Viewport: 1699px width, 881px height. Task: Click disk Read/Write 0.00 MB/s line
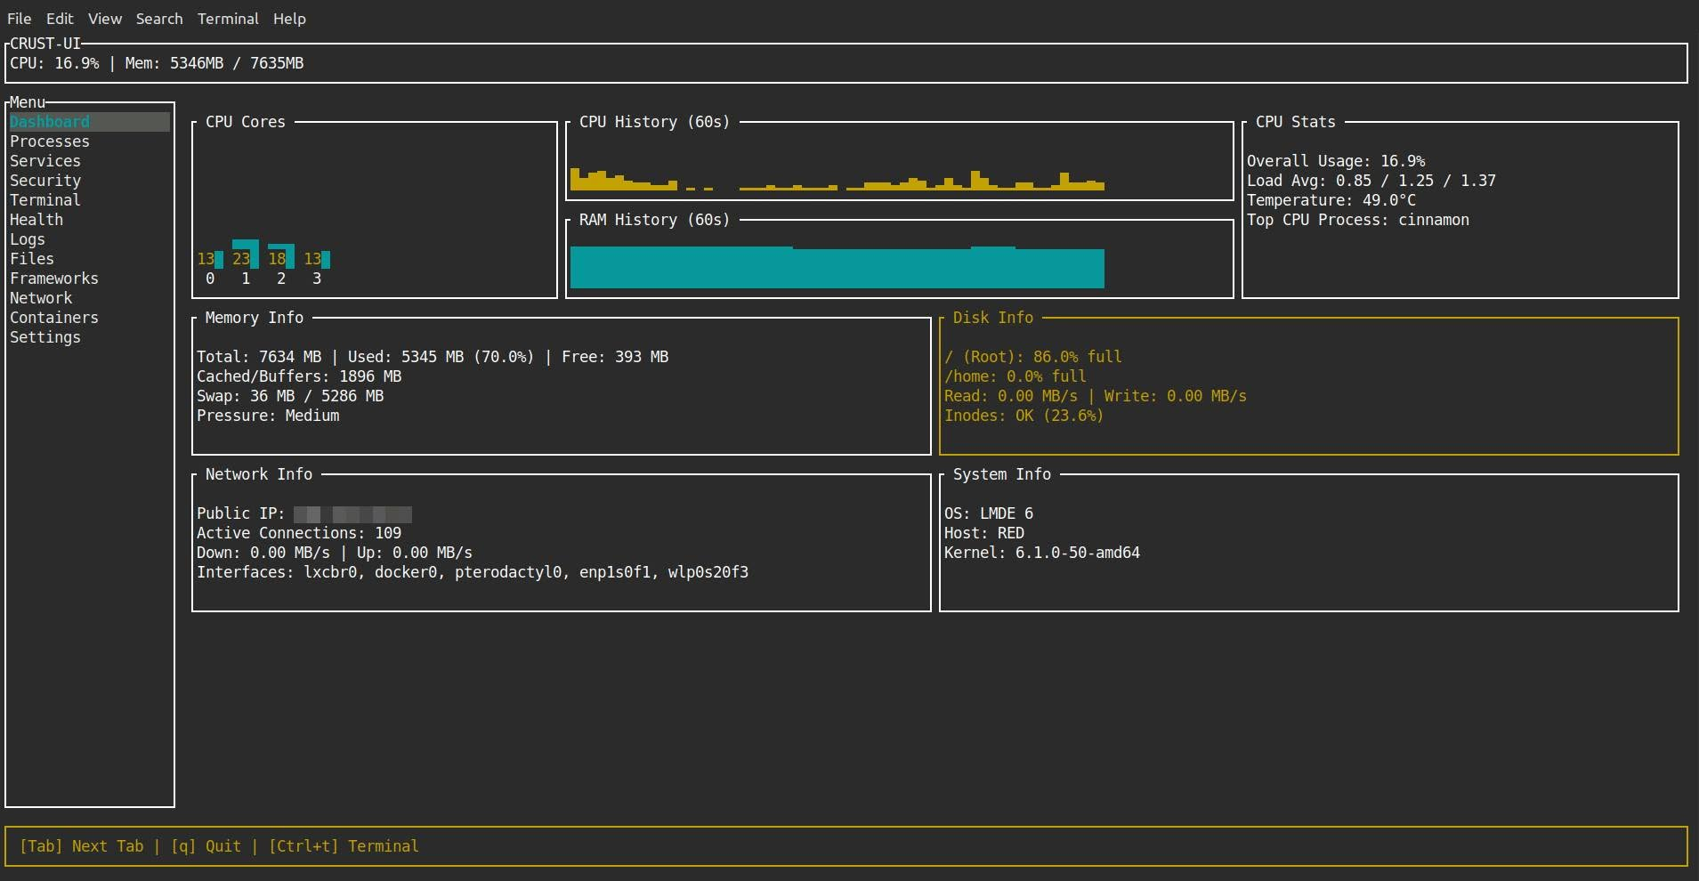(1096, 396)
